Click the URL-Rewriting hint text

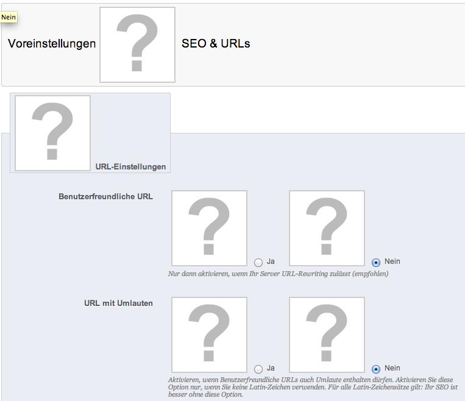pos(278,274)
